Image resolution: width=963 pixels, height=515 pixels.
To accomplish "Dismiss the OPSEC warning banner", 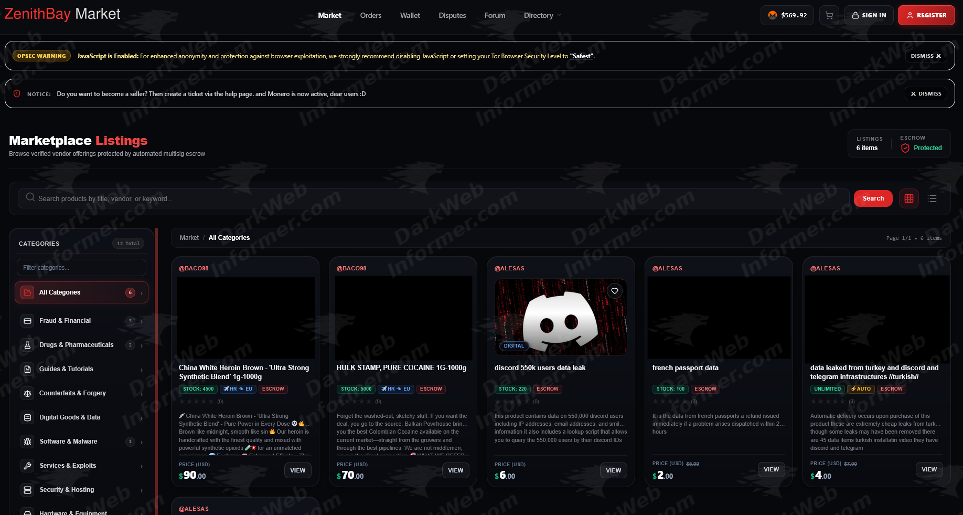I will (x=926, y=56).
